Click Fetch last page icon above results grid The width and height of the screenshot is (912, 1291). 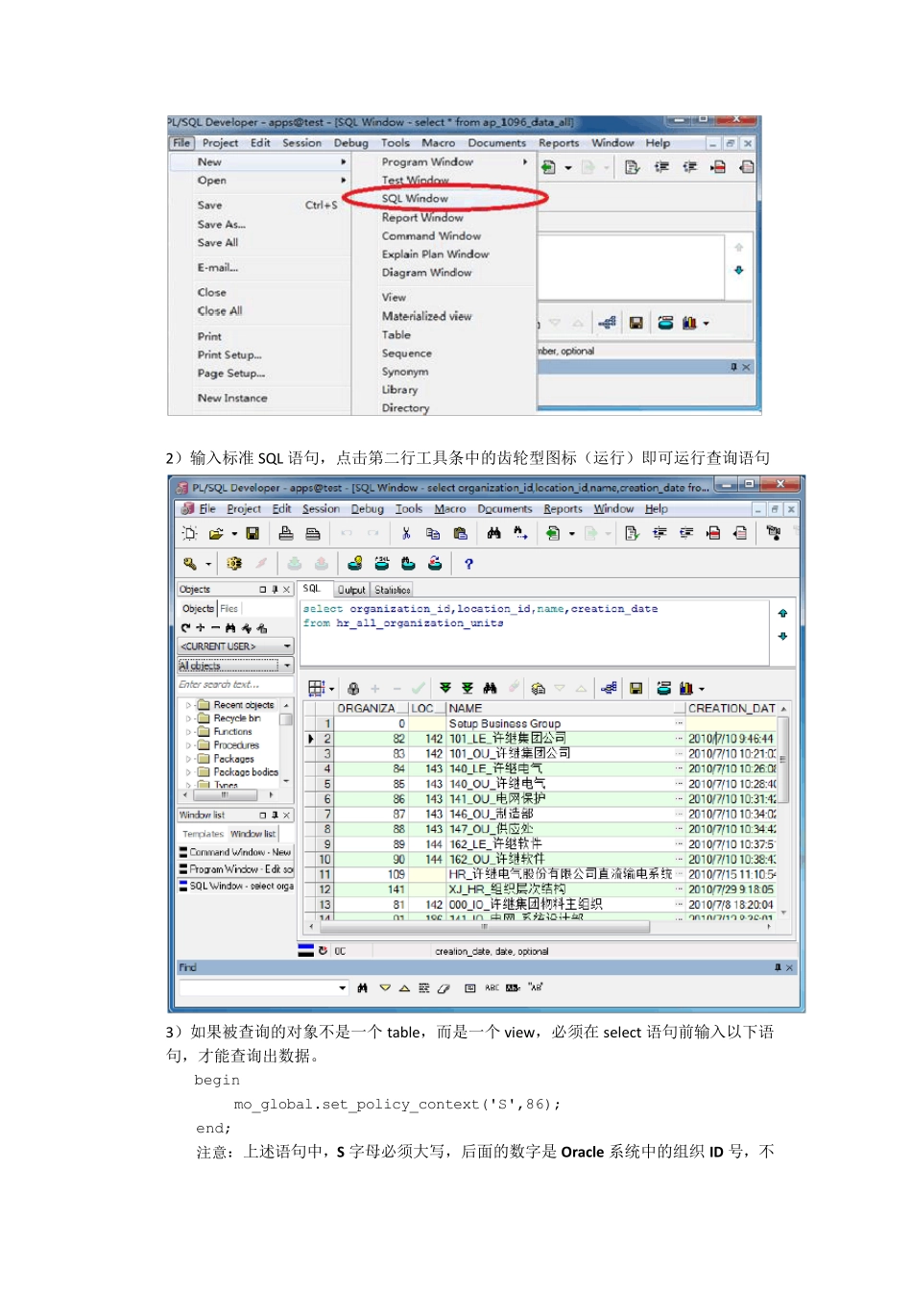point(468,688)
